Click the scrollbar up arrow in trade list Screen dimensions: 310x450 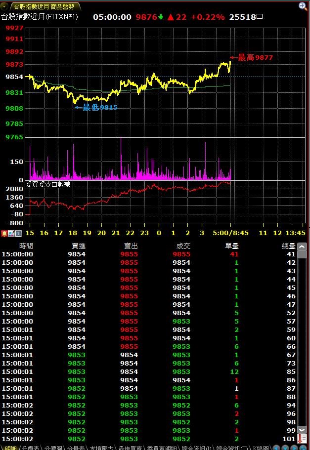(x=302, y=246)
